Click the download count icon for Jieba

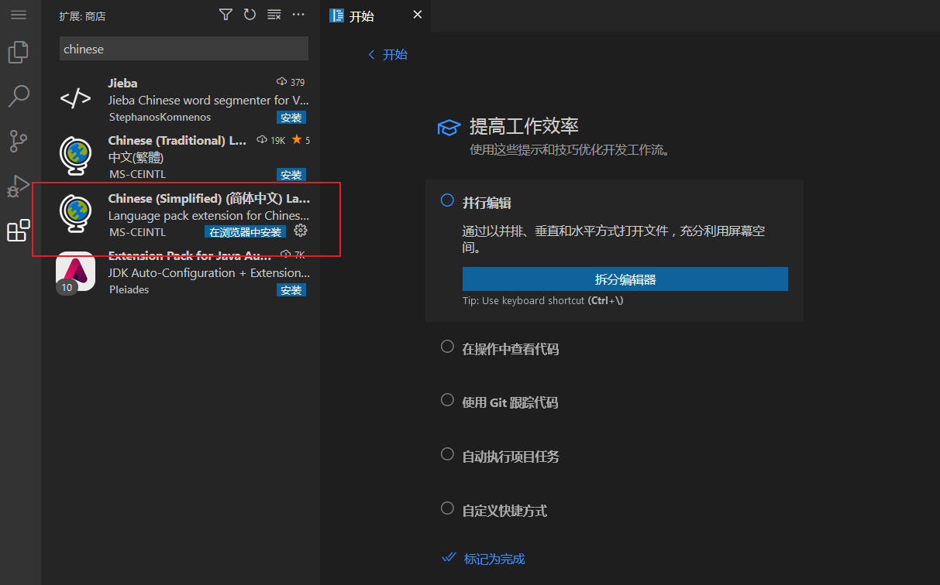point(281,82)
